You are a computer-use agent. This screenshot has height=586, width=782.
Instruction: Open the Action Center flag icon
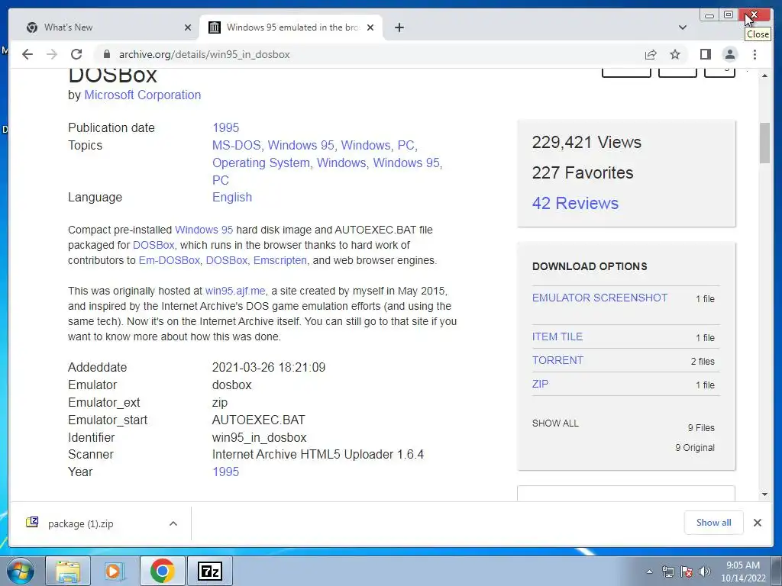pos(687,572)
